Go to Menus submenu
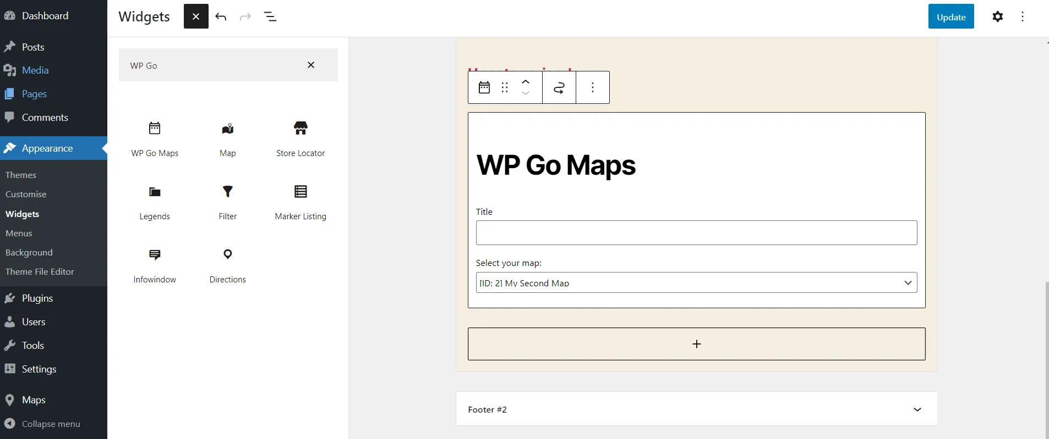Screen dimensions: 1049x439 pyautogui.click(x=19, y=233)
